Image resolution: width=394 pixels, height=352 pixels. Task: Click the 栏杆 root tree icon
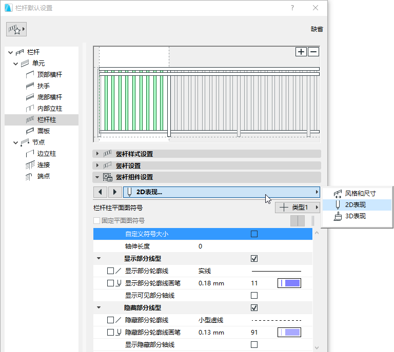[x=19, y=52]
